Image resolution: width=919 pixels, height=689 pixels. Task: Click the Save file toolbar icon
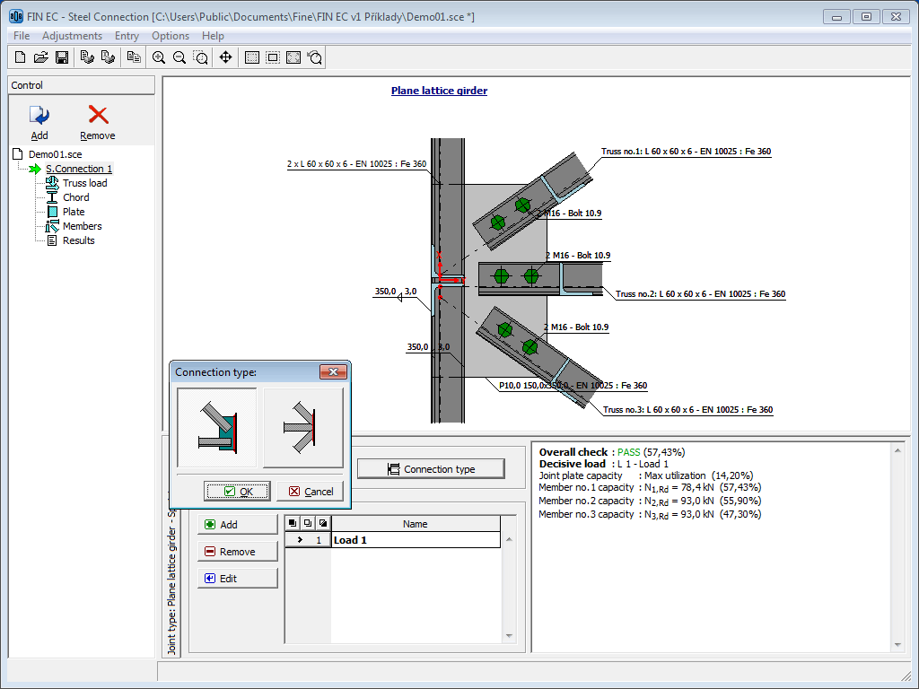coord(62,57)
